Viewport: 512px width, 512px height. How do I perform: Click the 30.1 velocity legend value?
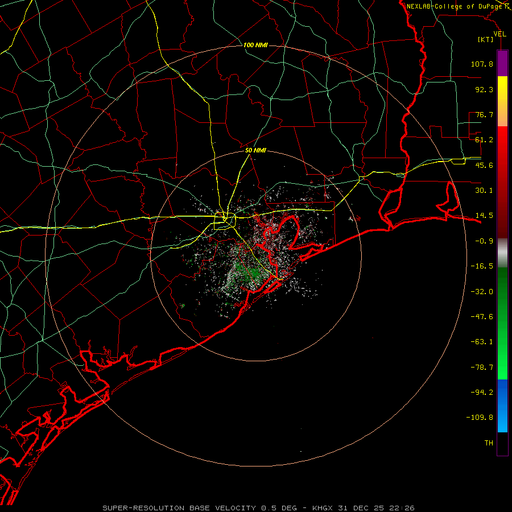[484, 191]
